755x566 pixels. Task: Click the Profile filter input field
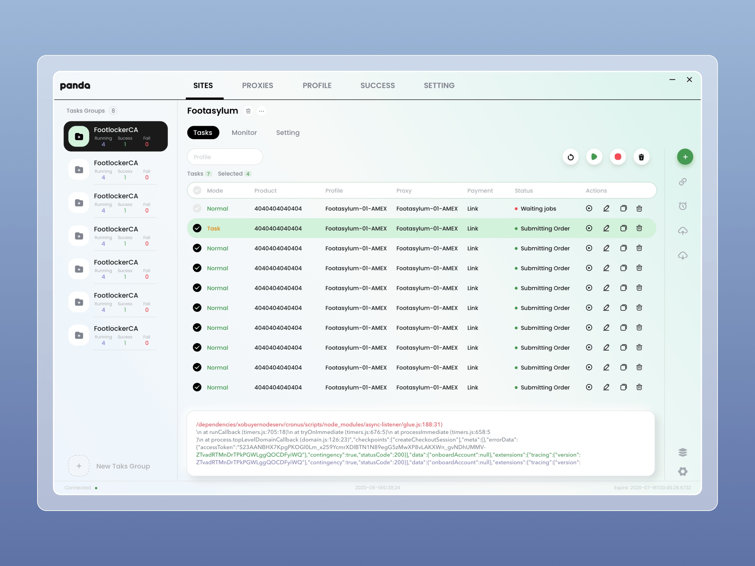tap(225, 157)
